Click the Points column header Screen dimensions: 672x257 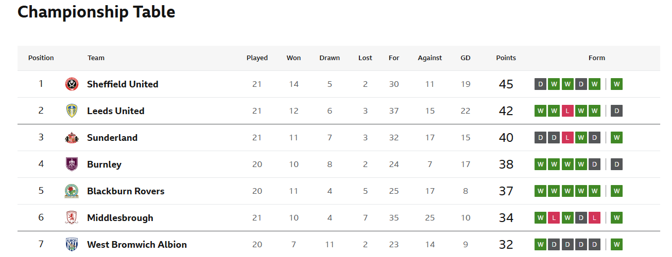(x=506, y=58)
